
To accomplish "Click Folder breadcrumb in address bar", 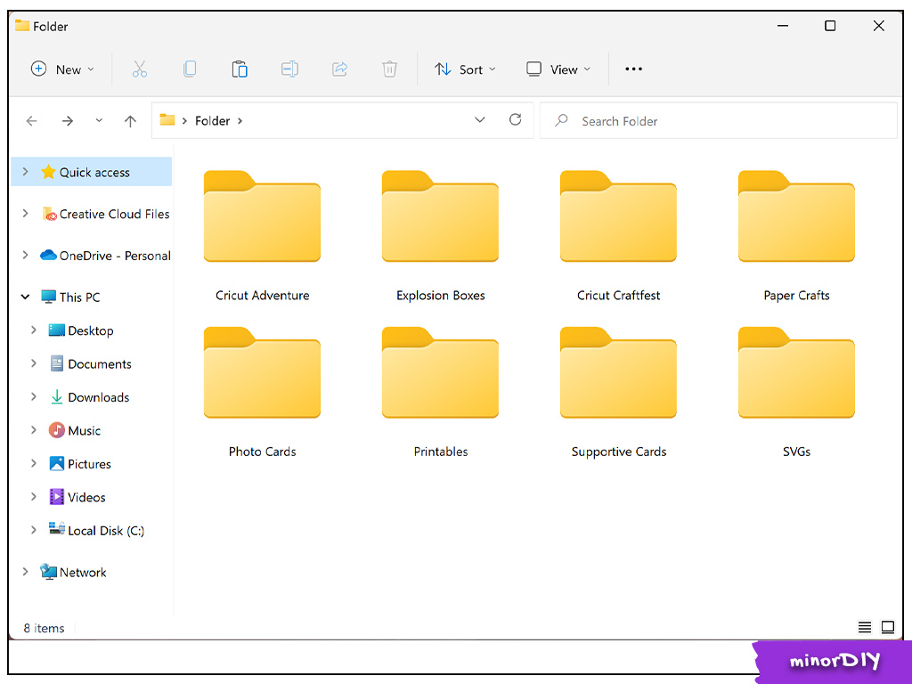I will (212, 120).
